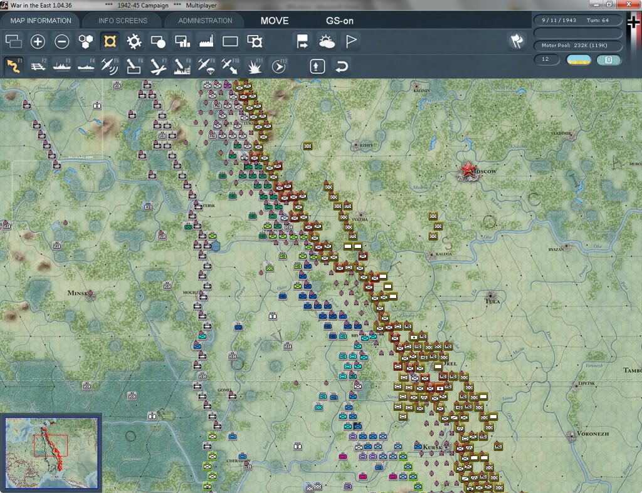Click the Kaluga city label on map

tap(443, 254)
